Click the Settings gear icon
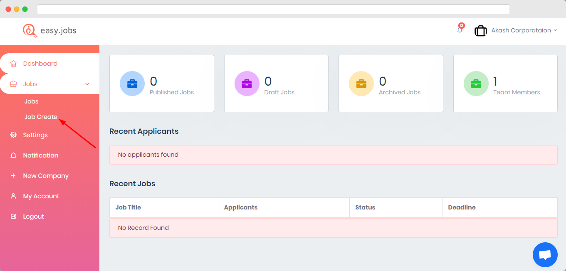The width and height of the screenshot is (566, 271). [13, 135]
